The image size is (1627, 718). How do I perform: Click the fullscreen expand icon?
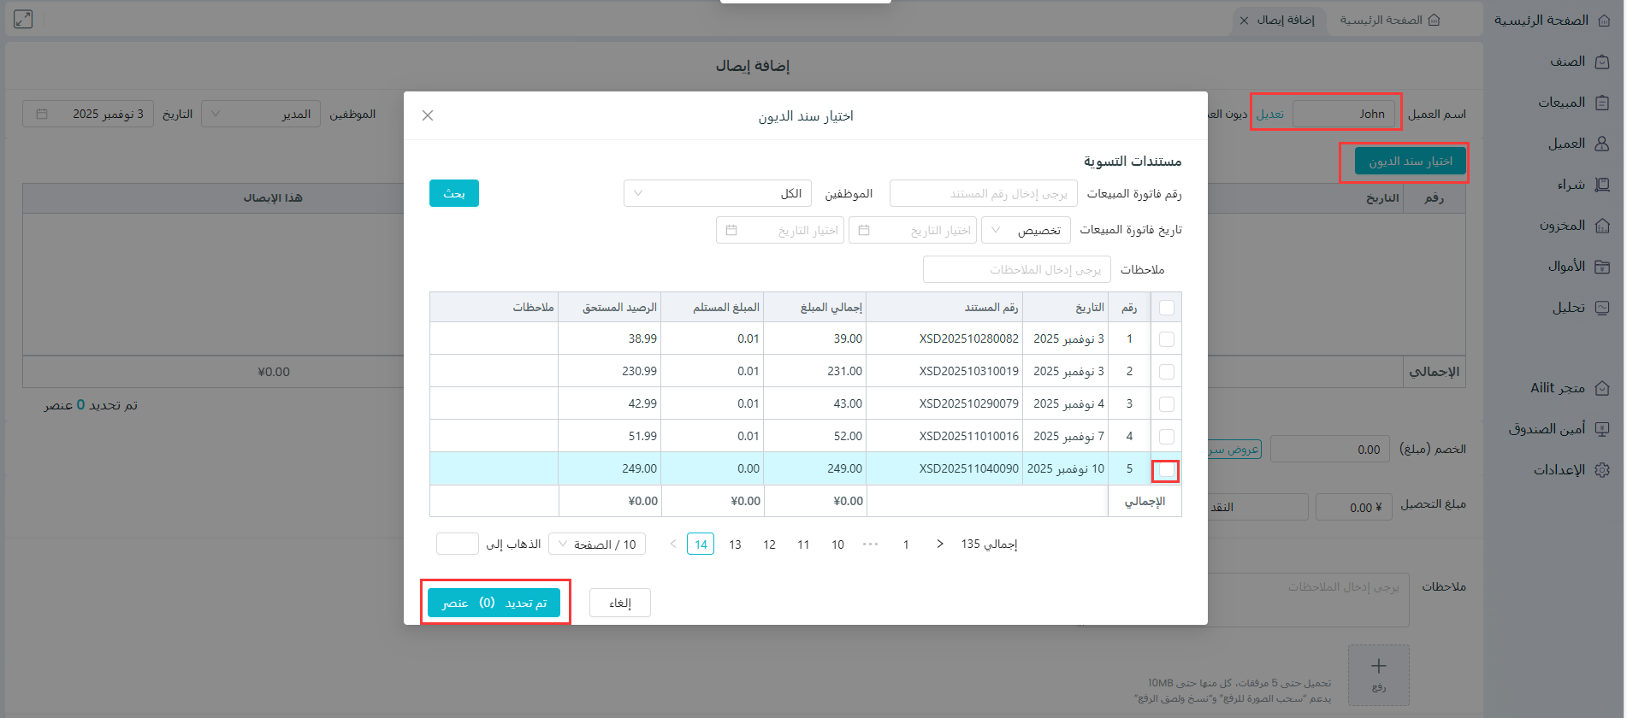[23, 19]
